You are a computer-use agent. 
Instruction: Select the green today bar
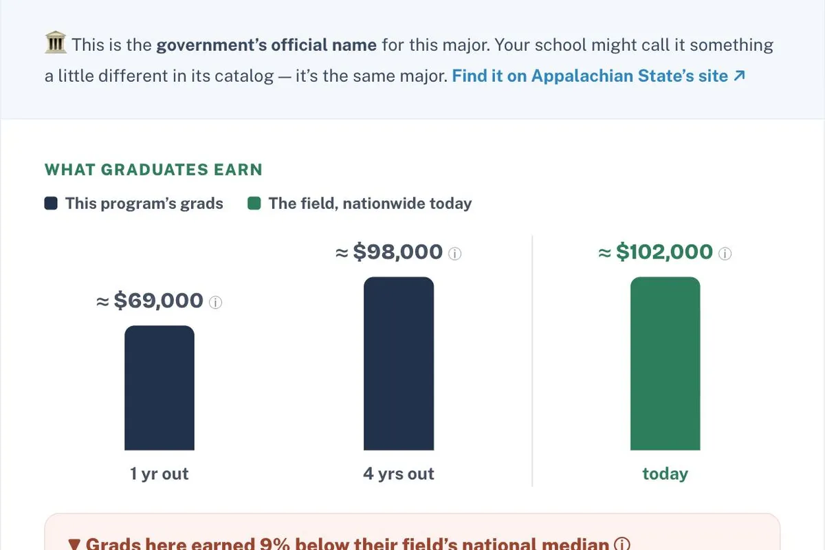665,364
